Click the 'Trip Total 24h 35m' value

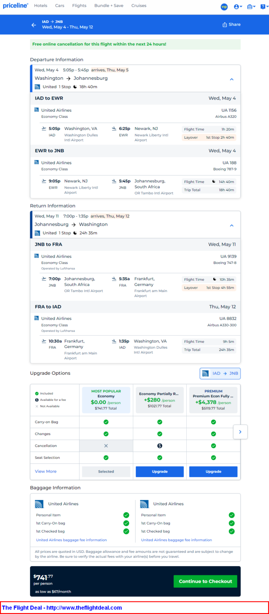coord(226,350)
